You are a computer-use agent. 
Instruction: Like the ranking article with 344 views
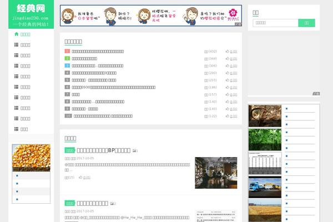(x=231, y=59)
